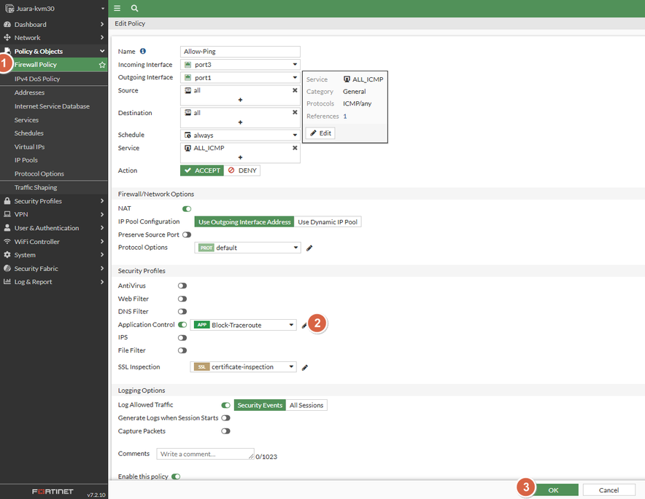Click the Network icon in sidebar

tap(7, 37)
